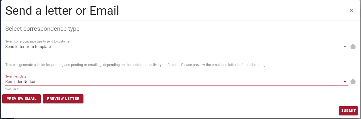The image size is (361, 119).
Task: Click the grey underline beneath correspondence type field
Action: point(176,51)
